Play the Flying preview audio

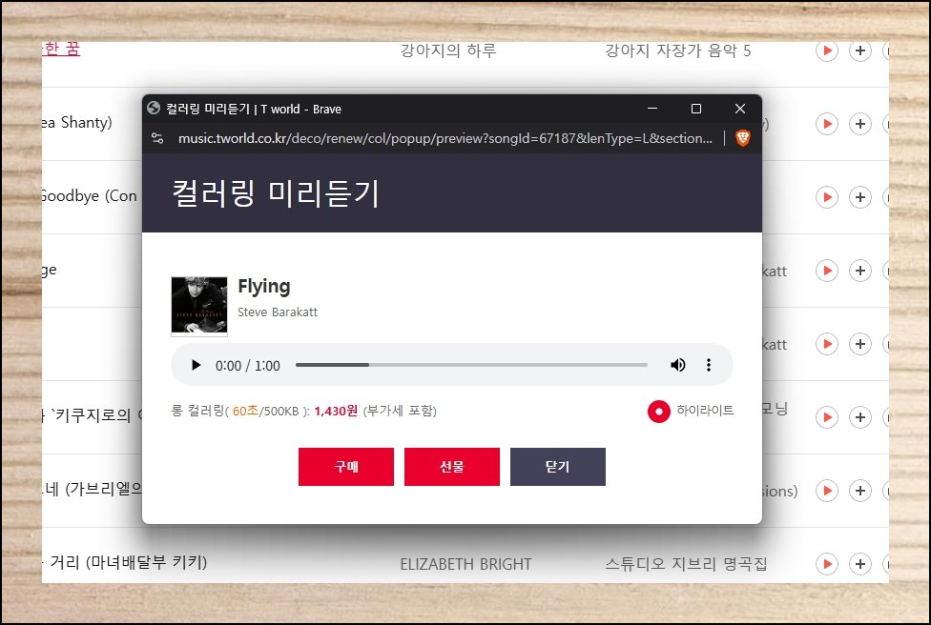196,365
